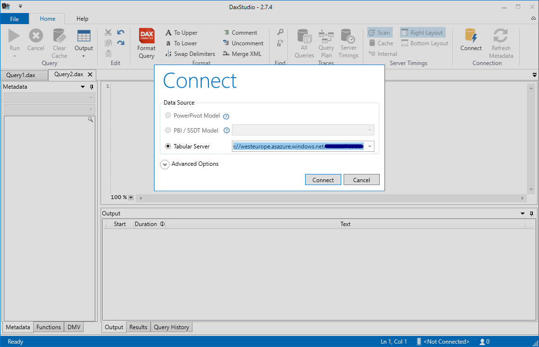539x347 pixels.
Task: Select the PowerPivot Model radio button
Action: 168,115
